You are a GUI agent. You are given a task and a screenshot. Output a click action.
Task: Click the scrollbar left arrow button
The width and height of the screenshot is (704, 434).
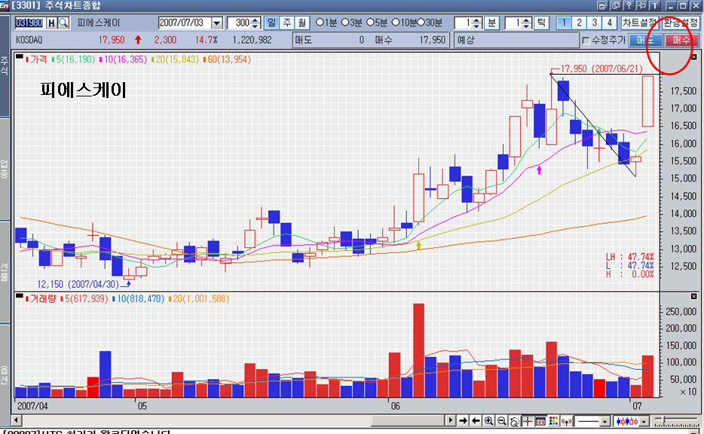click(17, 421)
